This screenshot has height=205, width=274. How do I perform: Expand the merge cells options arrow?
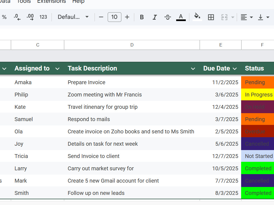(x=233, y=17)
